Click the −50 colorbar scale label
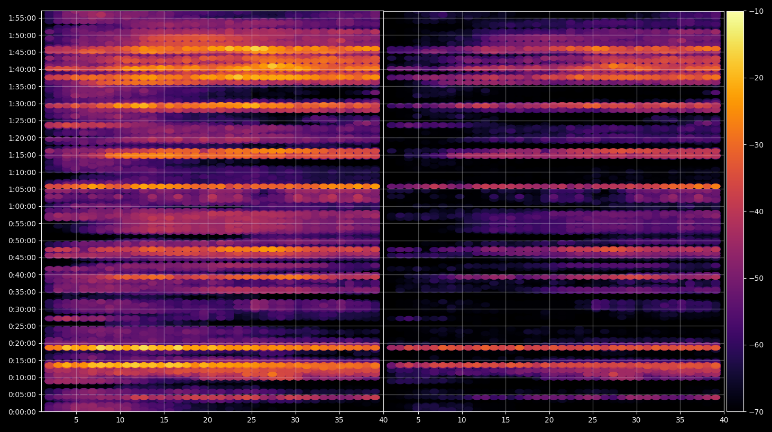Screen dimensions: 772x432 click(756, 278)
